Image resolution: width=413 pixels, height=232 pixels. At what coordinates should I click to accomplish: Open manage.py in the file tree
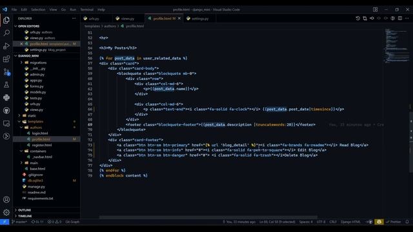click(36, 186)
